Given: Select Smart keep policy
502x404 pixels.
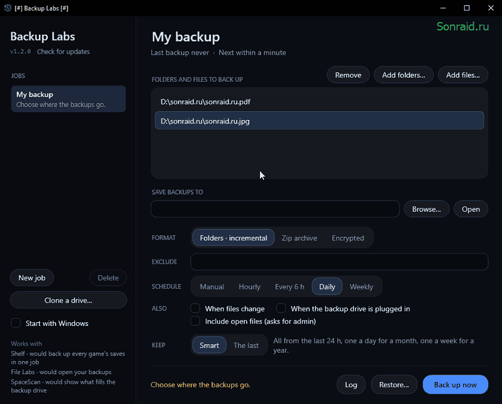Looking at the screenshot, I should click(x=209, y=345).
